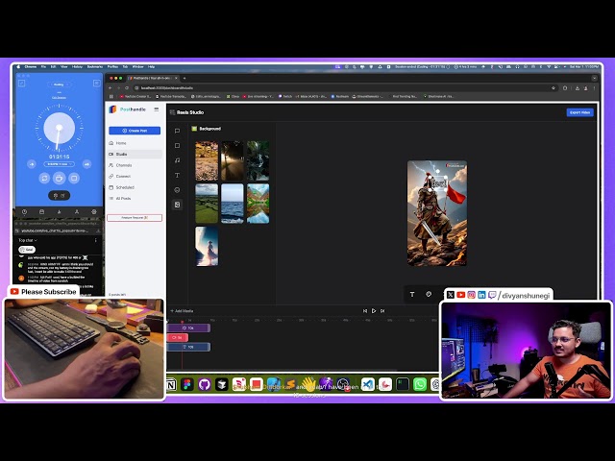Click the Reels Studio panel toggle icon
This screenshot has width=615, height=461.
point(172,112)
